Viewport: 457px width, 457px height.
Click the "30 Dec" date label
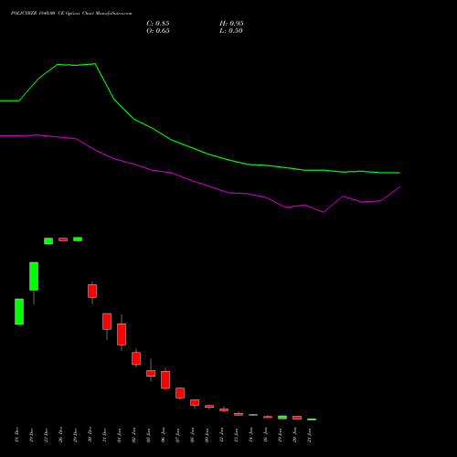point(90,435)
